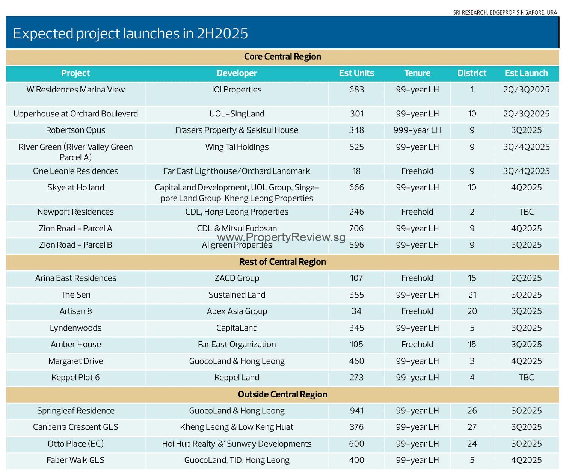563x476 pixels.
Task: Click 'Far East Lighthouse/Orchard Landmark' cell
Action: [237, 171]
